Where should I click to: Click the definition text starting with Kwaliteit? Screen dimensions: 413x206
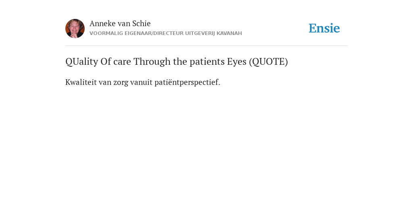tap(143, 82)
